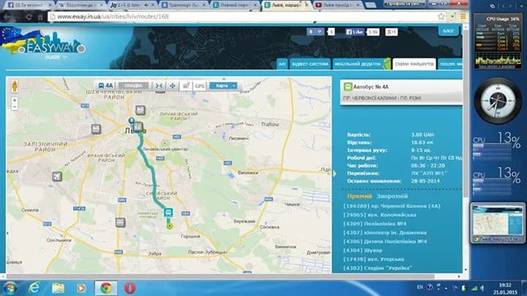Viewport: 527px width, 296px height.
Task: Toggle the GPS tracking button on map
Action: pos(200,86)
